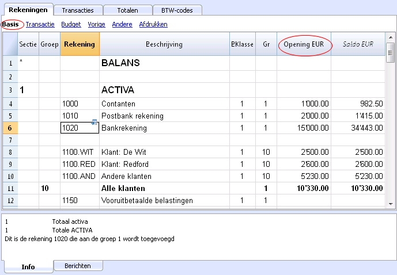This screenshot has height=275, width=397.
Task: Click the Rekening column header
Action: (80, 44)
